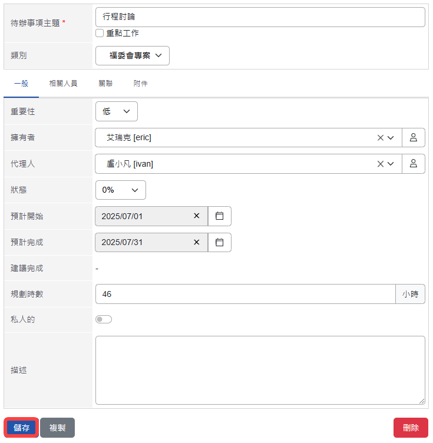The width and height of the screenshot is (433, 443).
Task: Switch to the 一般 tab
Action: click(21, 84)
